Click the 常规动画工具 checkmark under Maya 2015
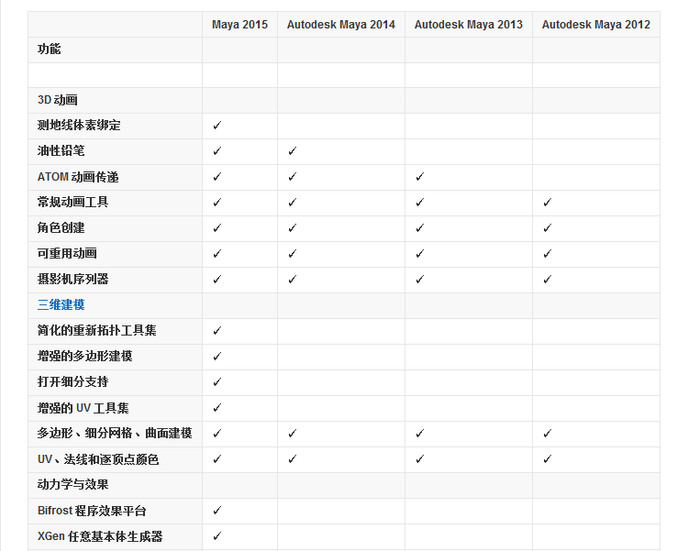This screenshot has height=551, width=699. tap(217, 203)
